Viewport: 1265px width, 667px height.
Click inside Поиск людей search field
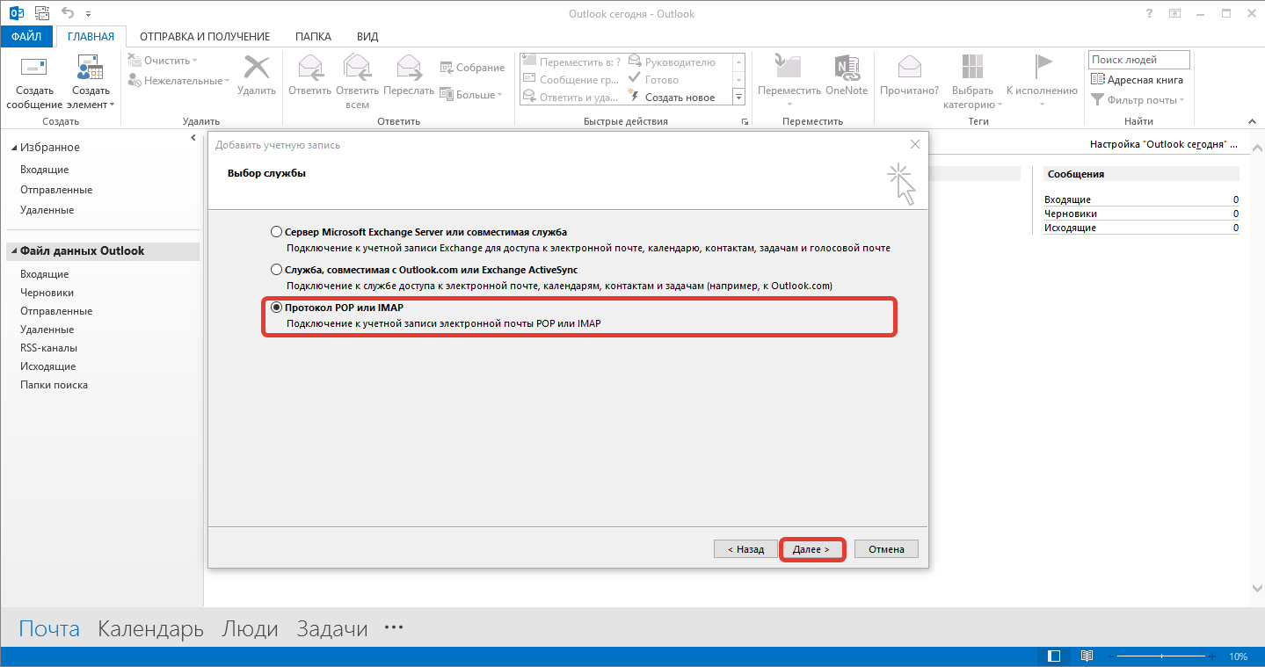pos(1138,60)
